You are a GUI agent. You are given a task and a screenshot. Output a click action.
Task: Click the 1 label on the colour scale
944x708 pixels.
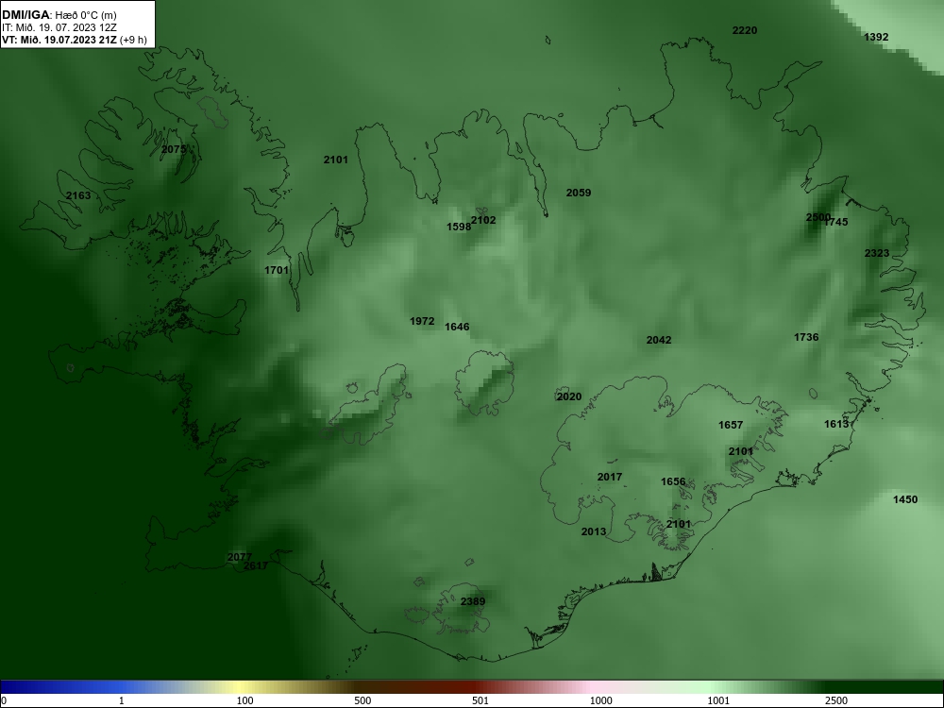(x=122, y=700)
